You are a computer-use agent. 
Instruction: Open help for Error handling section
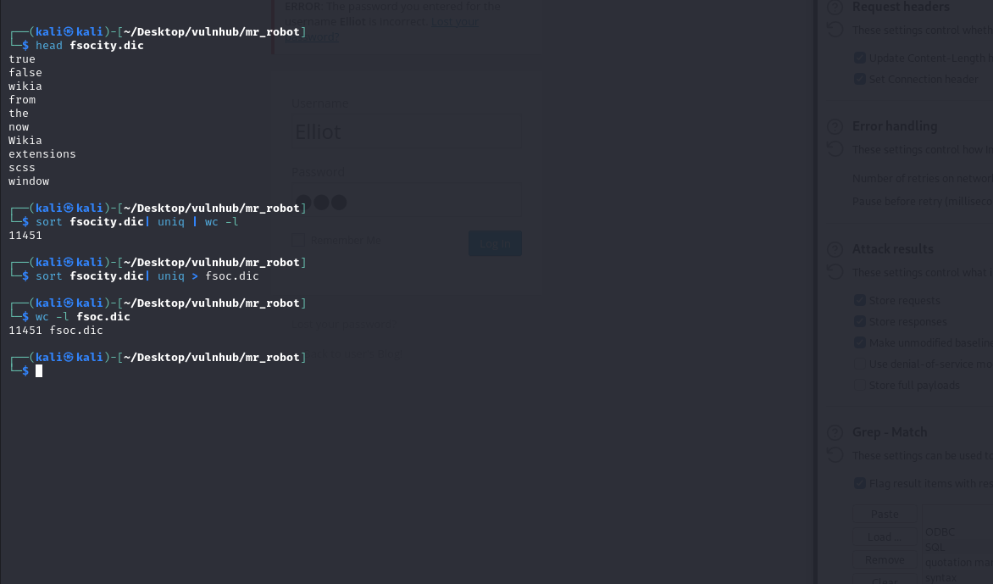[834, 125]
